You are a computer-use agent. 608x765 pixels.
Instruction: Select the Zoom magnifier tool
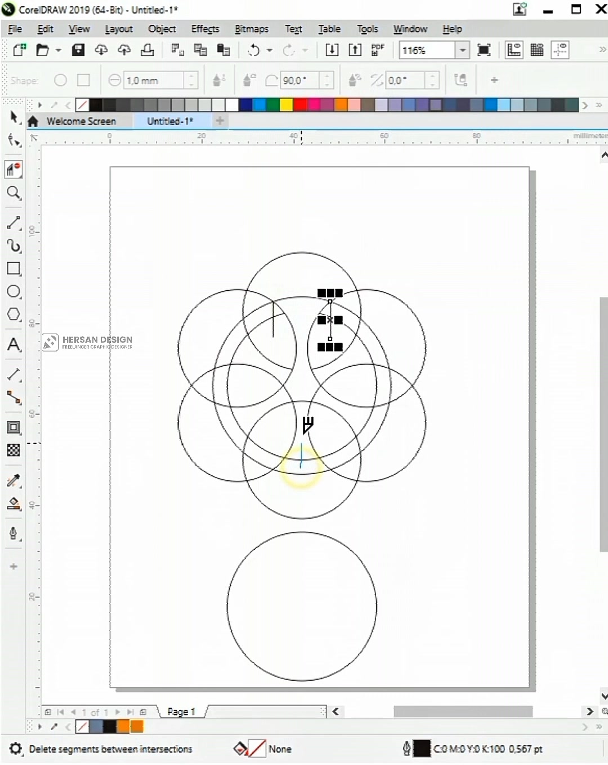pos(14,193)
